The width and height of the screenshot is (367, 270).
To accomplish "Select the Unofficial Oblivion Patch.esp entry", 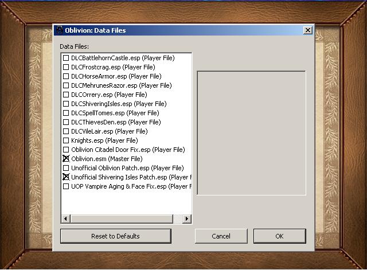I will (x=127, y=168).
